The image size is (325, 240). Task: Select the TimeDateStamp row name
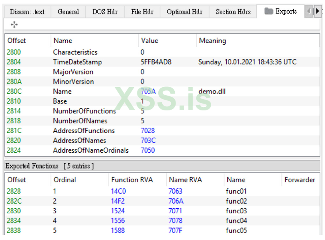point(77,62)
